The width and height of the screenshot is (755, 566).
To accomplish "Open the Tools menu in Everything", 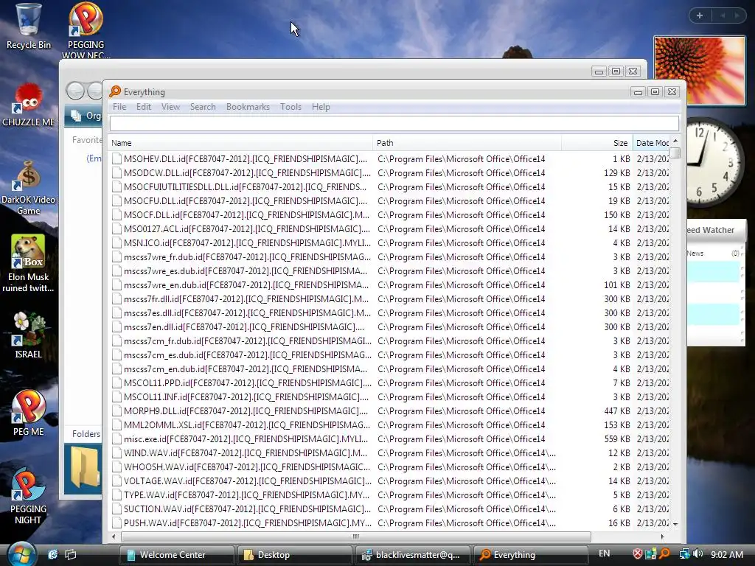I will (290, 107).
